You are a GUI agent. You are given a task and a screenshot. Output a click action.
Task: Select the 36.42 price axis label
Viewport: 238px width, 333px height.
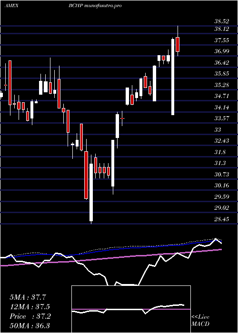click(x=222, y=63)
